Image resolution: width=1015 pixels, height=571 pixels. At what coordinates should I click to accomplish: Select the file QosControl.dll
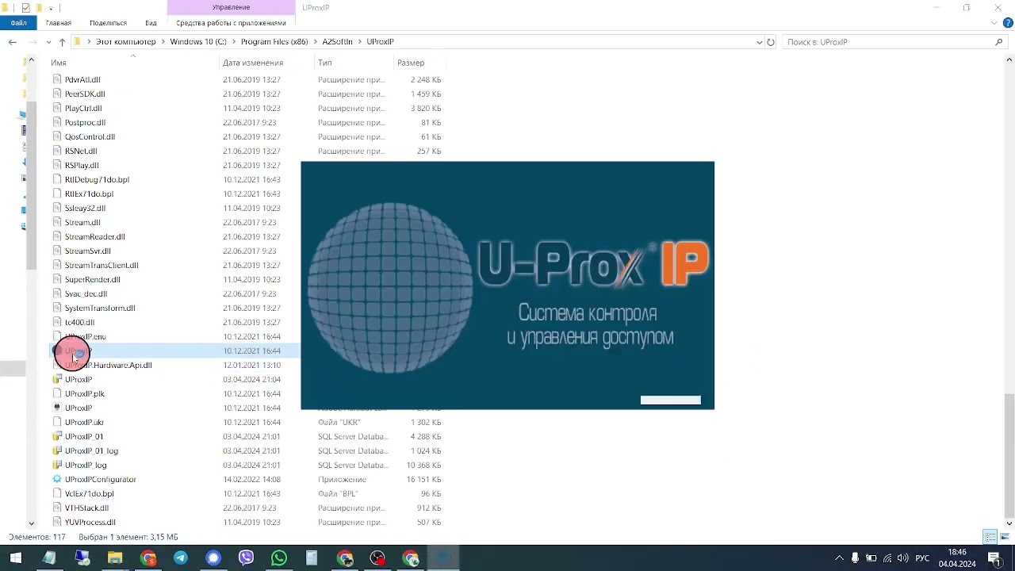point(90,136)
